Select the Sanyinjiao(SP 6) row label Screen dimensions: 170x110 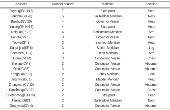(x=21, y=48)
